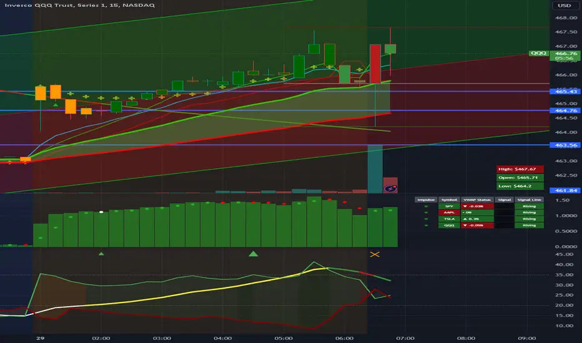Click the Invesco QQQ Trust chart title
The image size is (582, 343).
point(79,5)
